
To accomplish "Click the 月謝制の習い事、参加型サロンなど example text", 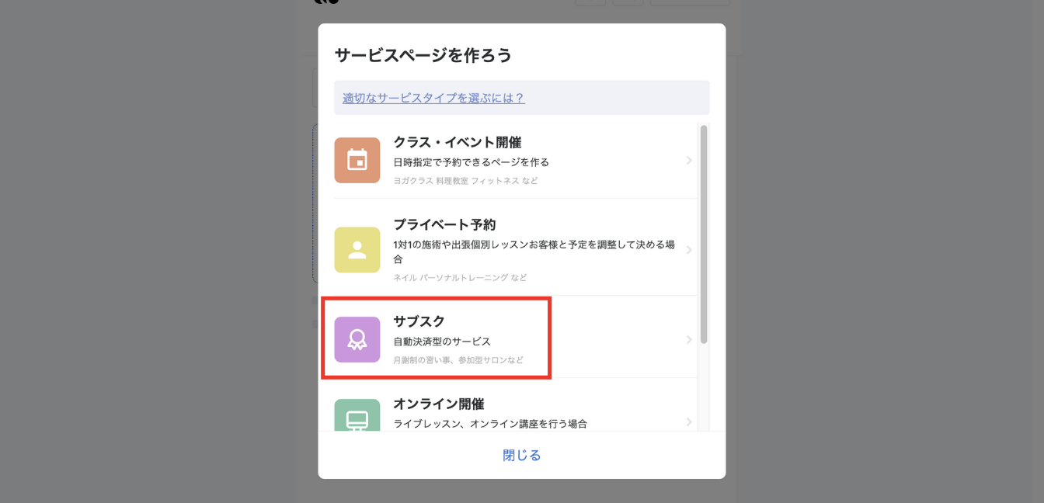I will click(458, 360).
